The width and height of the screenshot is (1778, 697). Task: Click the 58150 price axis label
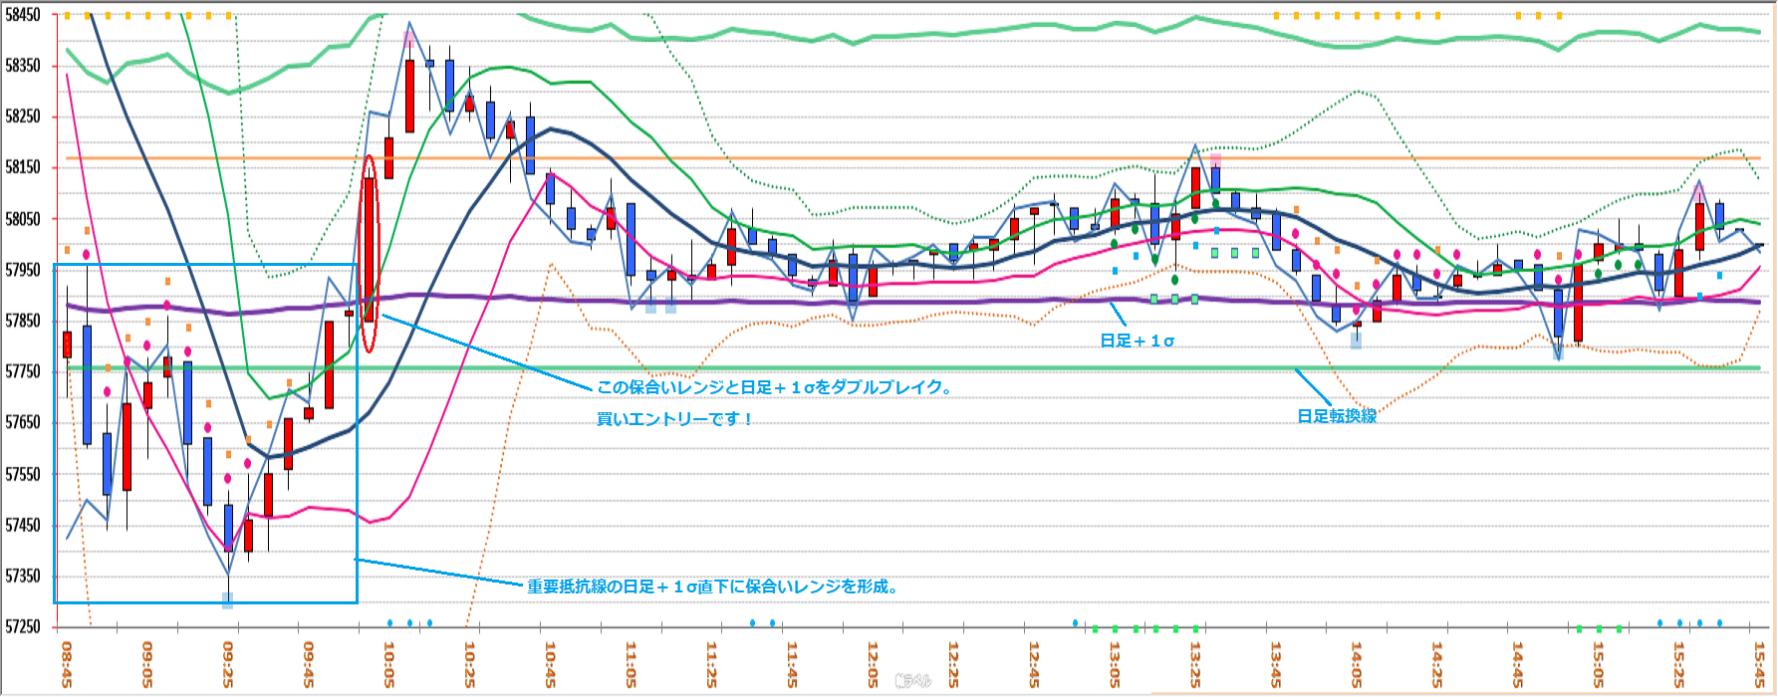point(23,167)
